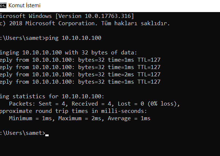Click the empty title bar area
Viewport: 220px width, 156px height.
tap(129, 5)
